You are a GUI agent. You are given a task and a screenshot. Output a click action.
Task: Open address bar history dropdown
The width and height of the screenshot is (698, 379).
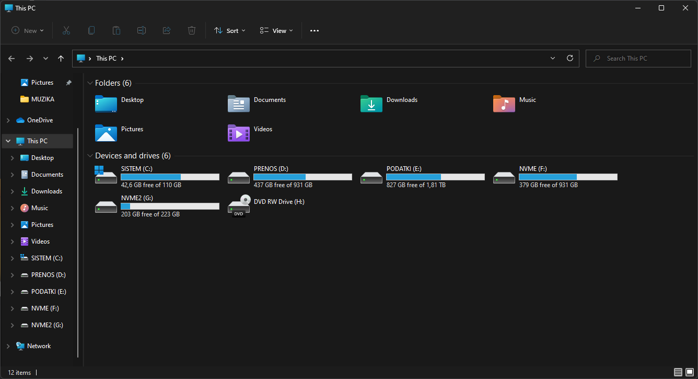(553, 59)
